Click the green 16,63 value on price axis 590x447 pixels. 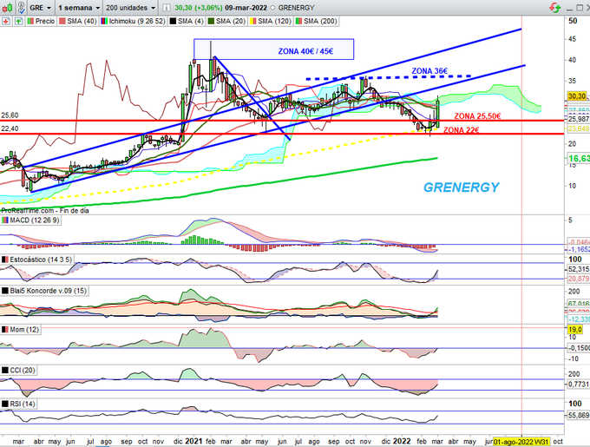point(579,159)
